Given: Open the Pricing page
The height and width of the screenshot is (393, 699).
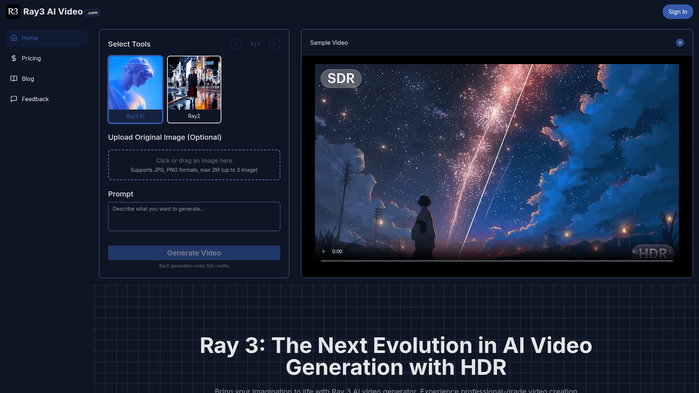Looking at the screenshot, I should [31, 58].
